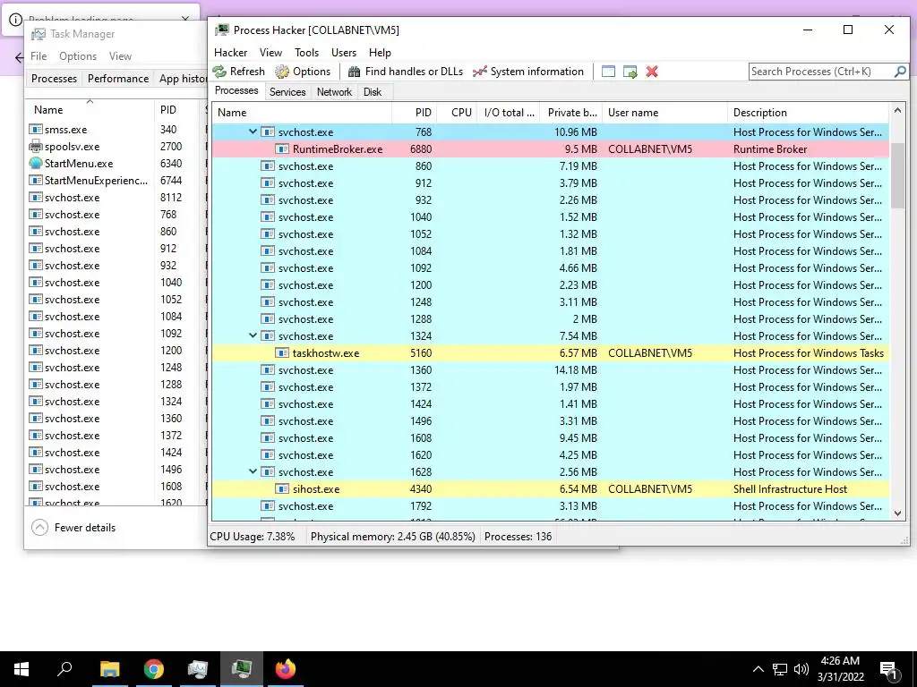Click smss.exe icon in Task Manager
The width and height of the screenshot is (917, 687).
[x=36, y=129]
